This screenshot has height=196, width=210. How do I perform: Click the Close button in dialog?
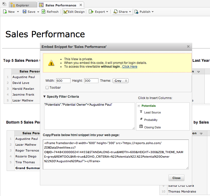click(x=176, y=178)
